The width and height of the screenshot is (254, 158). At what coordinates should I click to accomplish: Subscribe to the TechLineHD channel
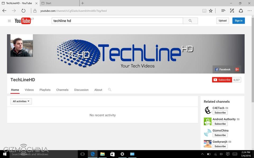coord(222,80)
